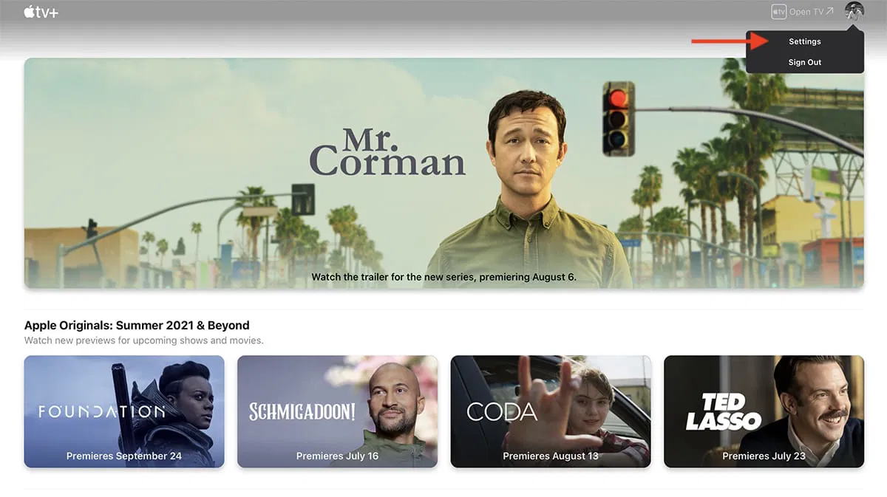Open the Foundation preview thumbnail

(x=123, y=411)
